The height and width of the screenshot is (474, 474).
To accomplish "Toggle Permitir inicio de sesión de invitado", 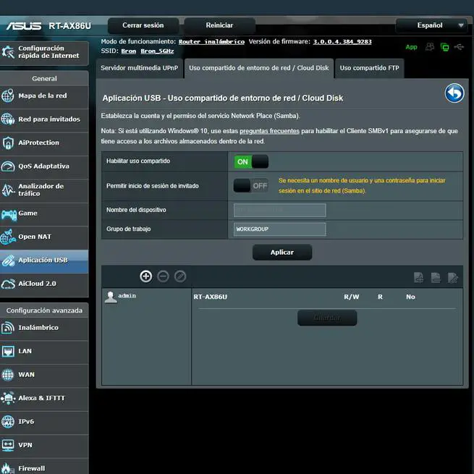I will tap(250, 185).
